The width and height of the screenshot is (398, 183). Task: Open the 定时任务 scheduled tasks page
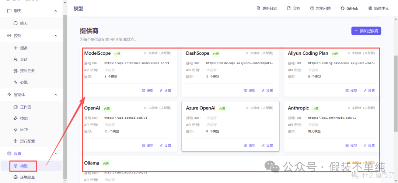pyautogui.click(x=31, y=71)
